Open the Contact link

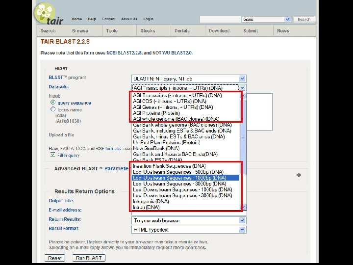click(x=108, y=19)
